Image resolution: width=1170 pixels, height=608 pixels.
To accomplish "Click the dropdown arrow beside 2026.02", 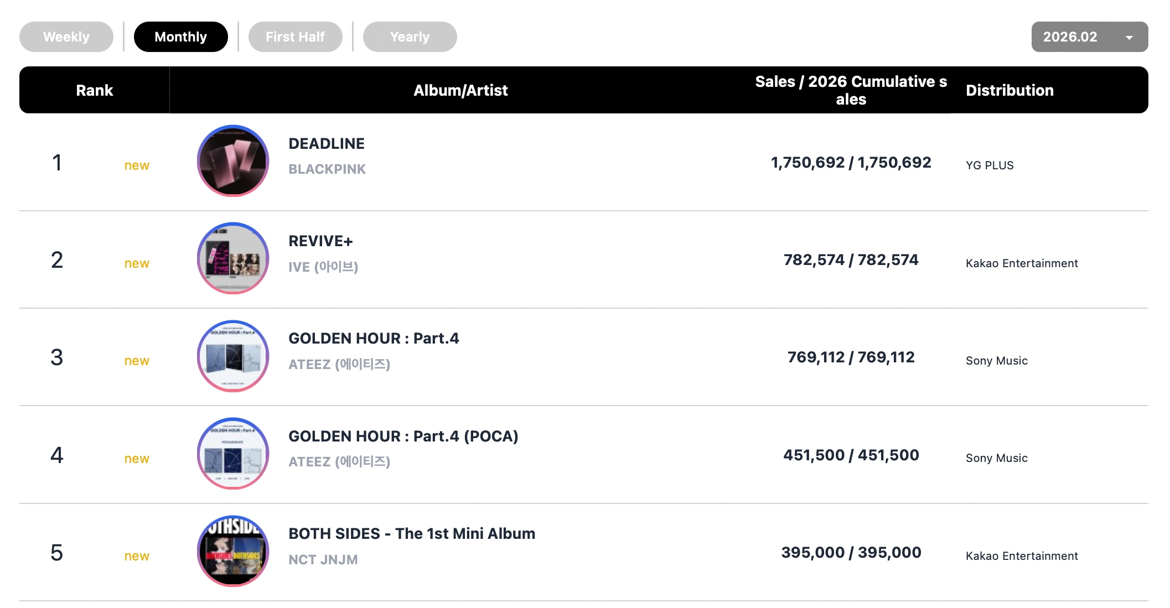I will tap(1129, 38).
